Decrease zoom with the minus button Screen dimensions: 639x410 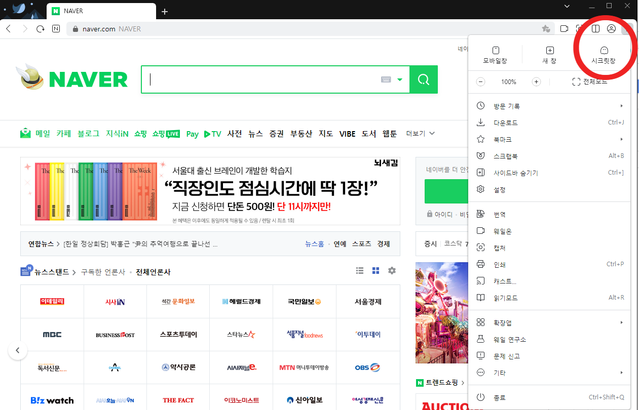481,82
